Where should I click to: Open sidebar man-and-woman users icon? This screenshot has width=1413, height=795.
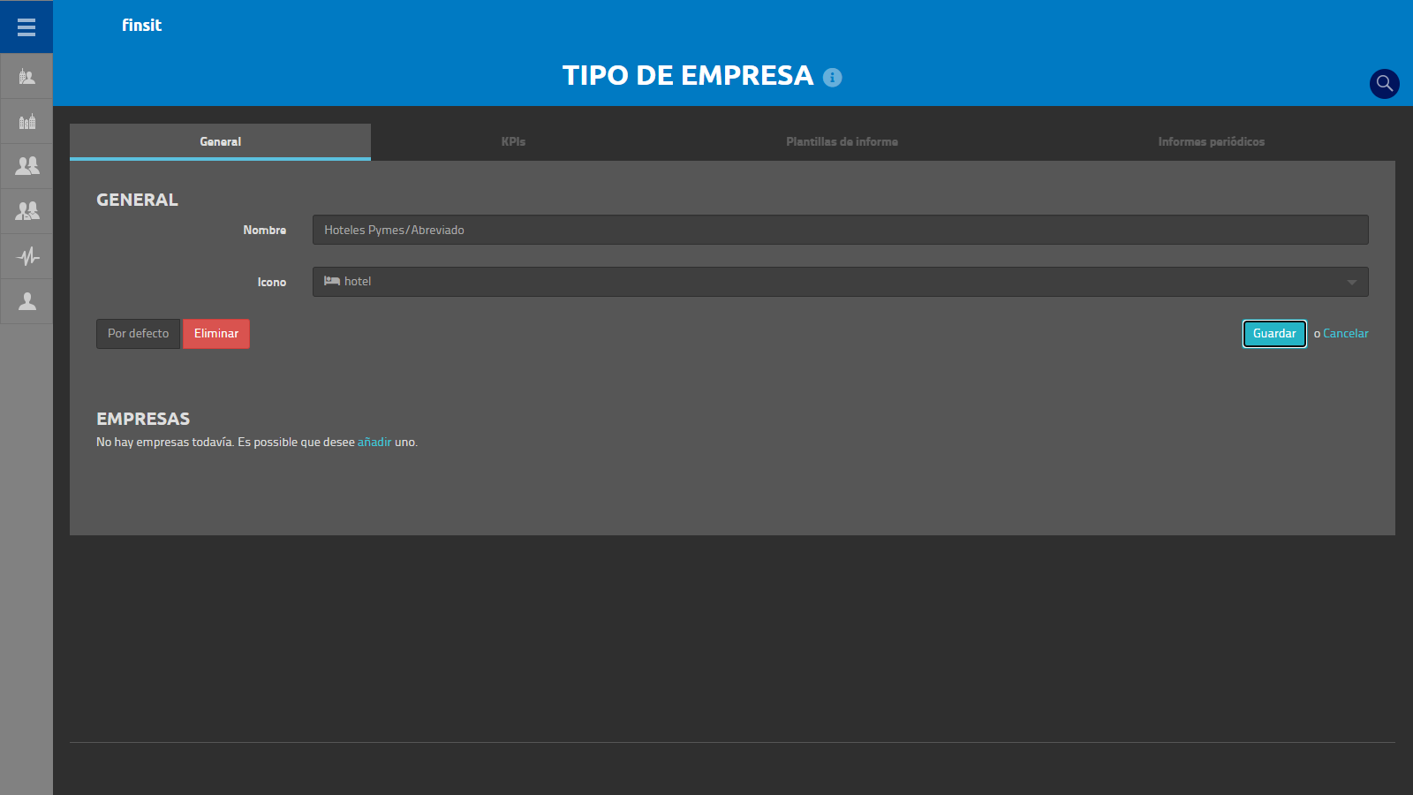(x=26, y=166)
